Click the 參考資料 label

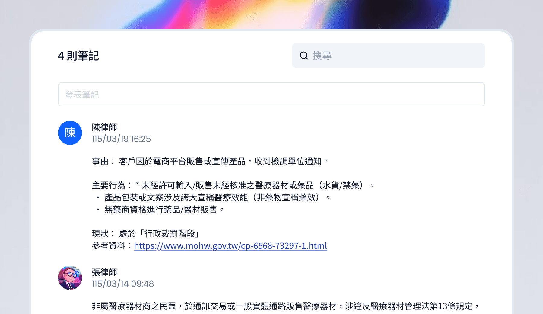point(109,246)
